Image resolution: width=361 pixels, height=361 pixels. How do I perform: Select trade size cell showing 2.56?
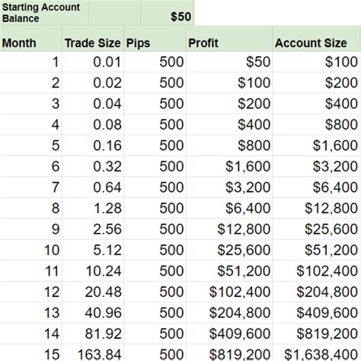tap(93, 229)
